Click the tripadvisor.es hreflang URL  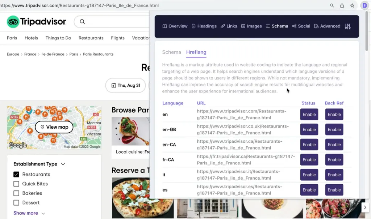click(239, 190)
